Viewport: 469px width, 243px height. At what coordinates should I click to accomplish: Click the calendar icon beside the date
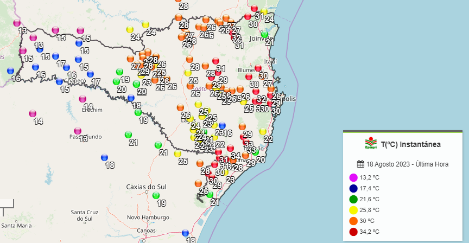coord(360,164)
